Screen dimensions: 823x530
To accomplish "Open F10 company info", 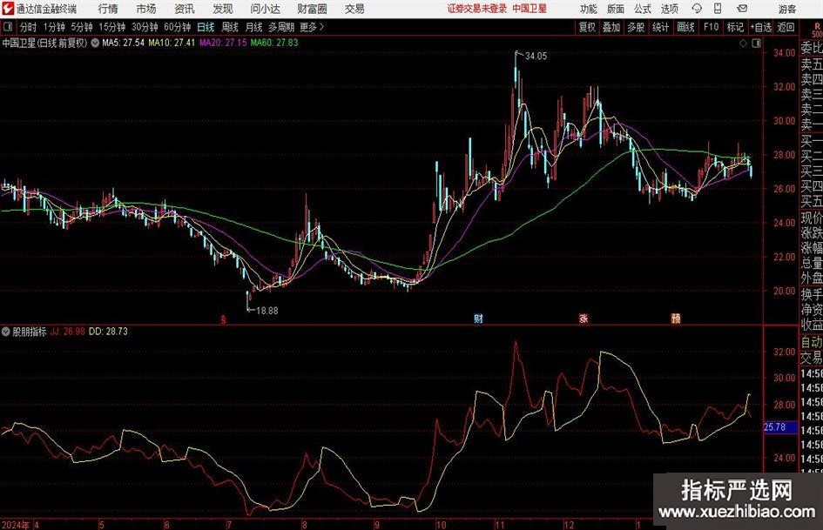I will (711, 27).
